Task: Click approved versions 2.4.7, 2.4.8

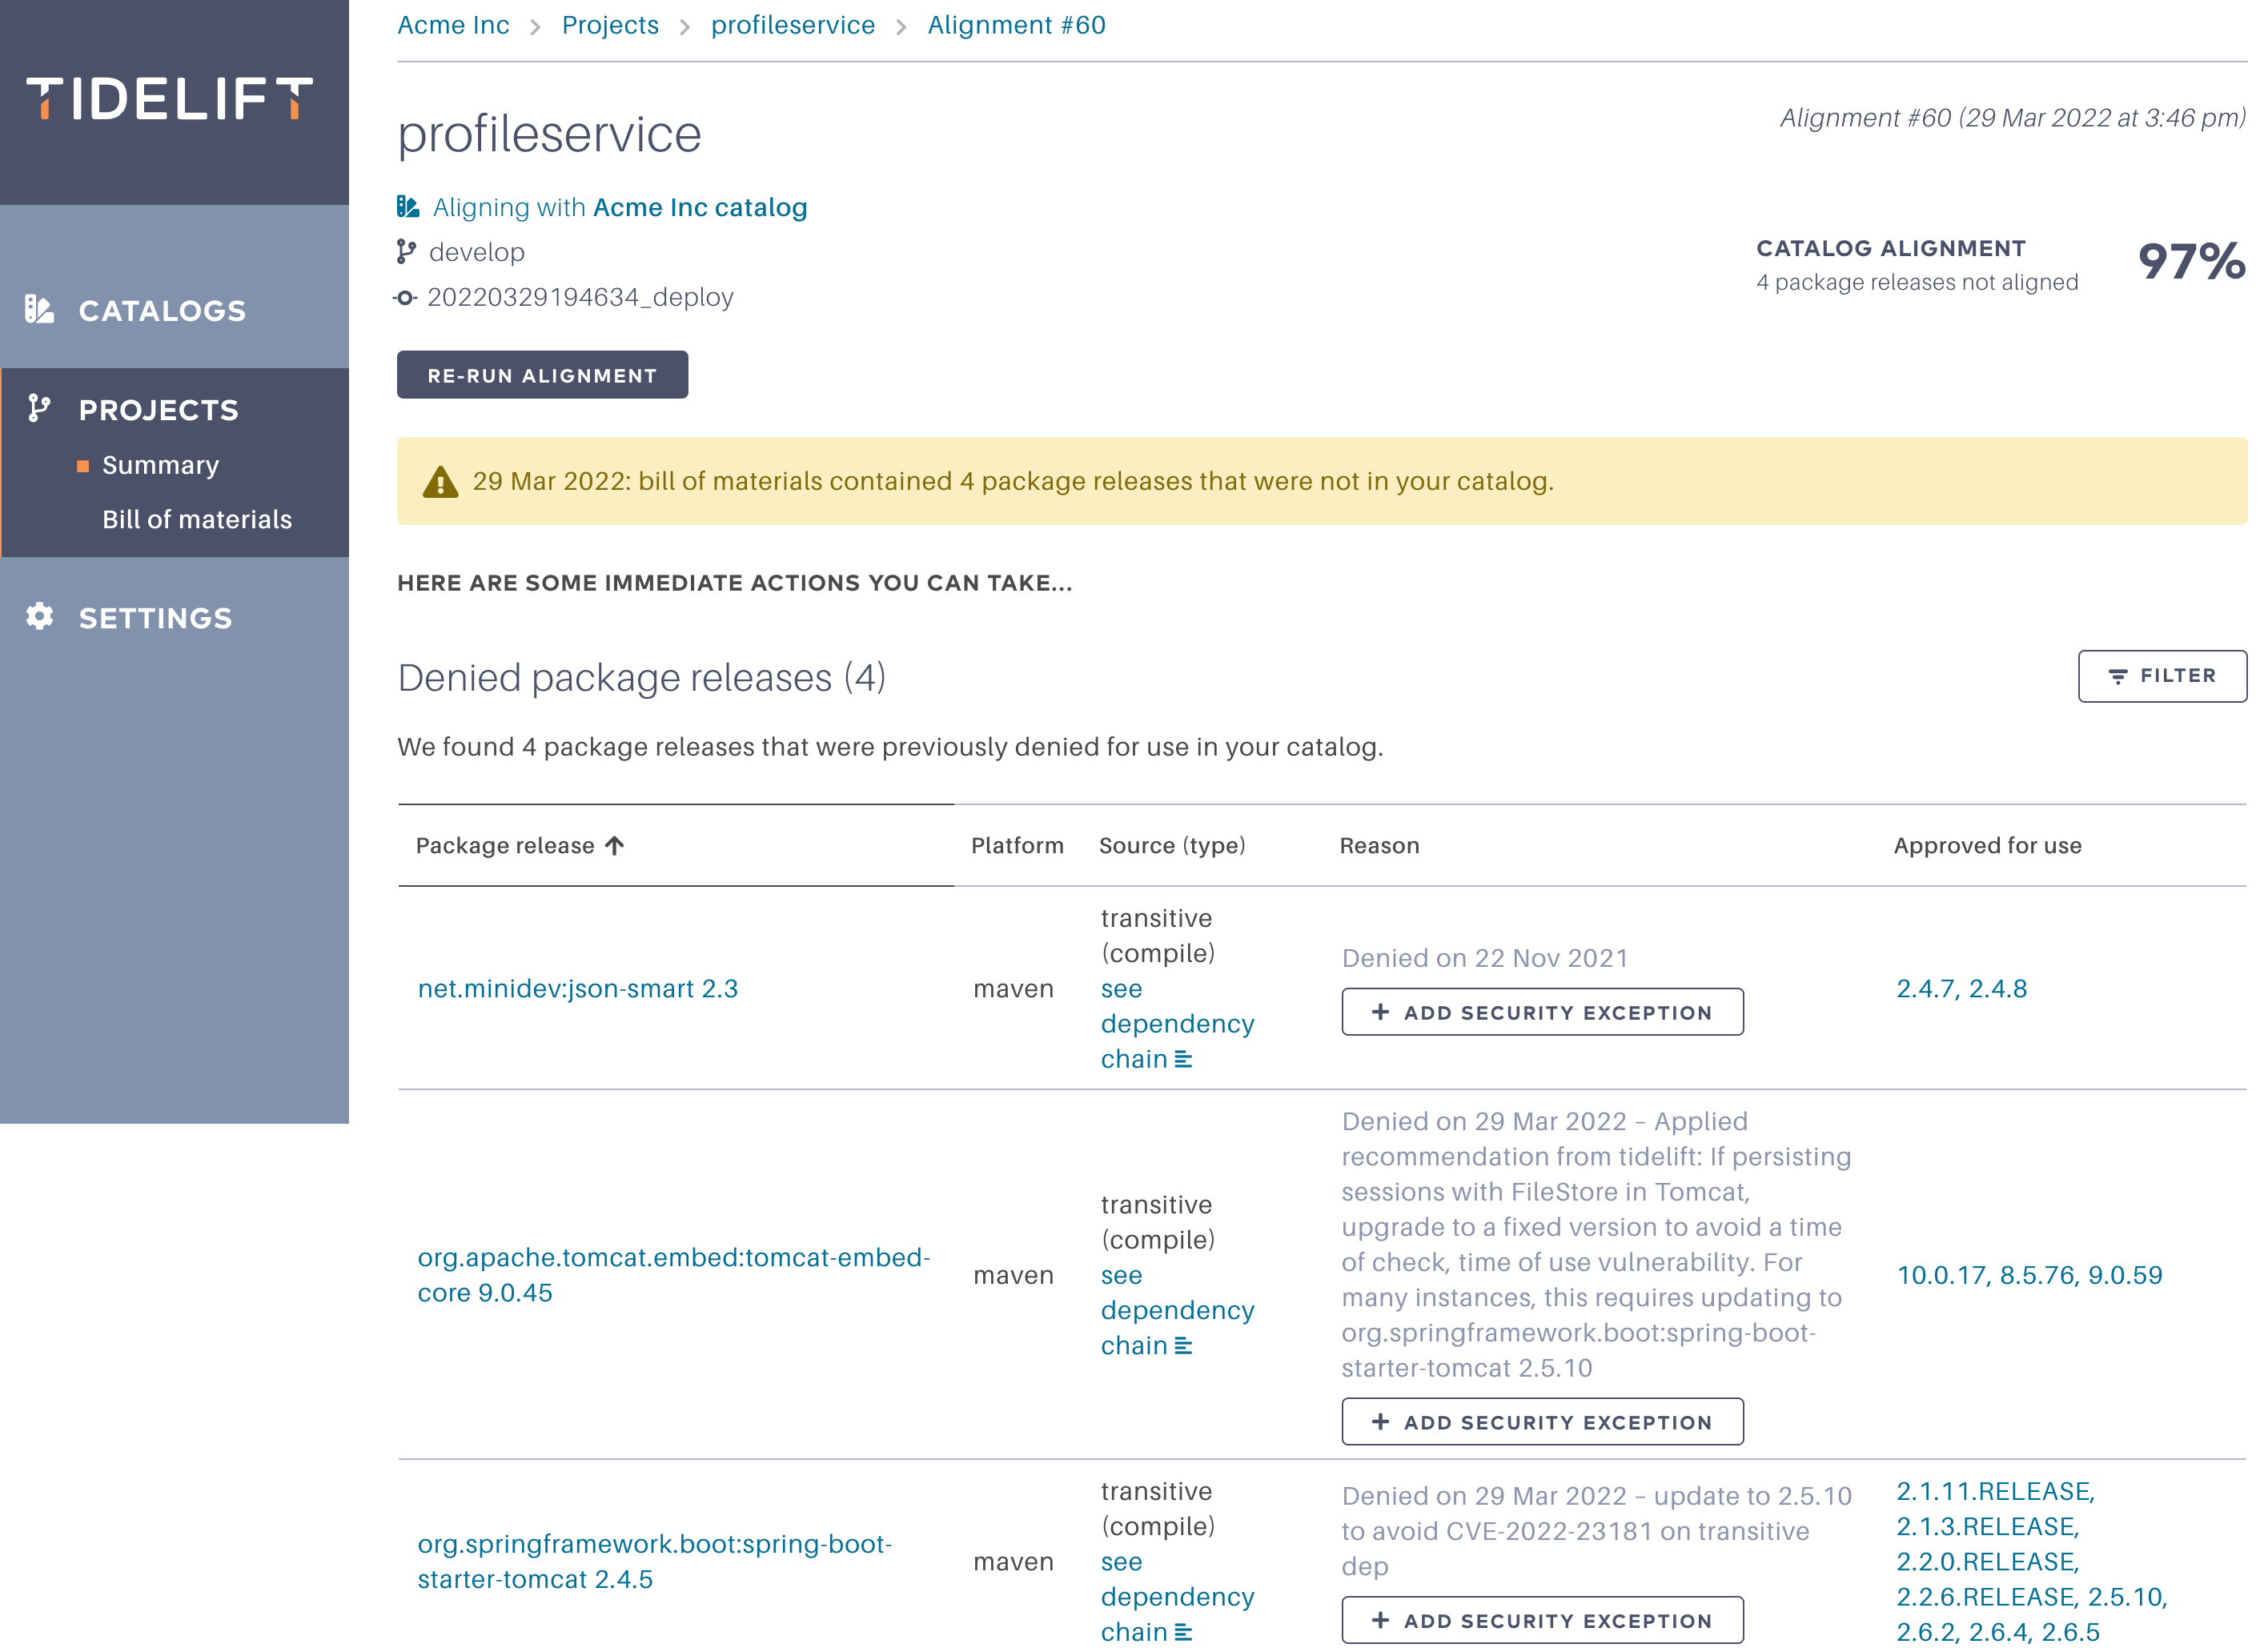Action: coord(1961,989)
